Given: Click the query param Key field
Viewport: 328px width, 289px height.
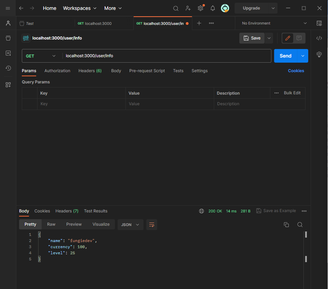Looking at the screenshot, I should click(81, 104).
